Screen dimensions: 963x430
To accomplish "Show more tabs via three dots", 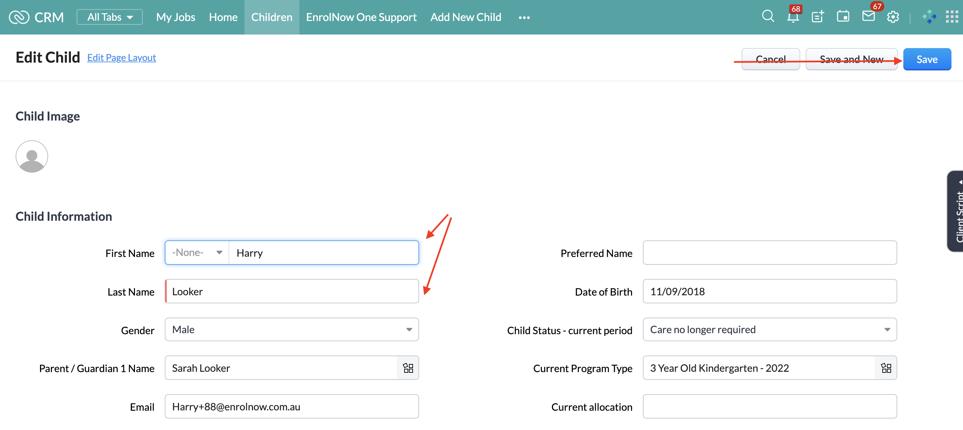I will tap(524, 18).
